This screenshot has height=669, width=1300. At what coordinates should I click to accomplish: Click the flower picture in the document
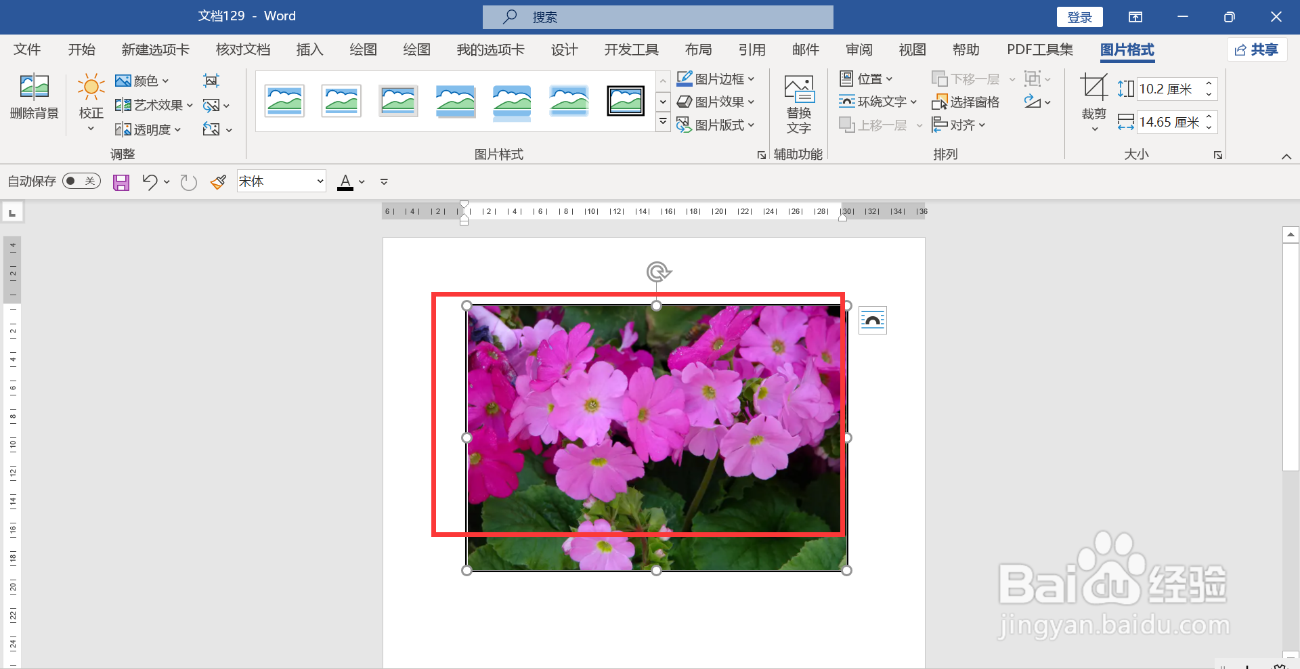(x=657, y=438)
